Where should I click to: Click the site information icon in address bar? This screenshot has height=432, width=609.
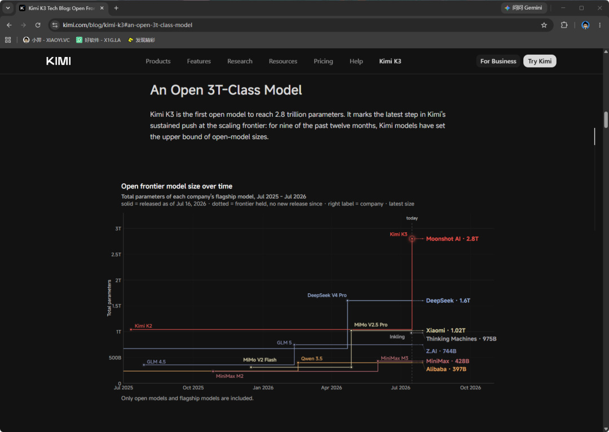pos(55,25)
